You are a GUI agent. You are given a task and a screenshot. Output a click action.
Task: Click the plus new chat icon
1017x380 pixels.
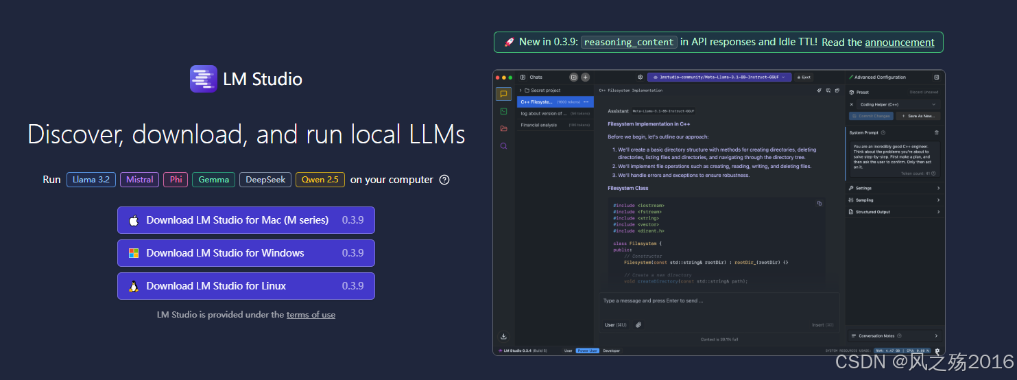(x=585, y=78)
